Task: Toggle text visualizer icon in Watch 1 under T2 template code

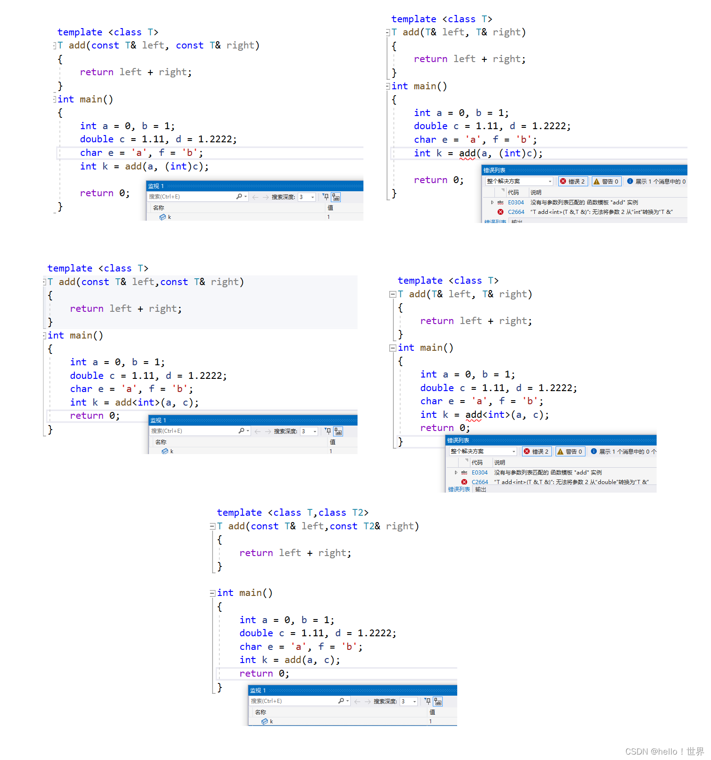Action: 438,702
